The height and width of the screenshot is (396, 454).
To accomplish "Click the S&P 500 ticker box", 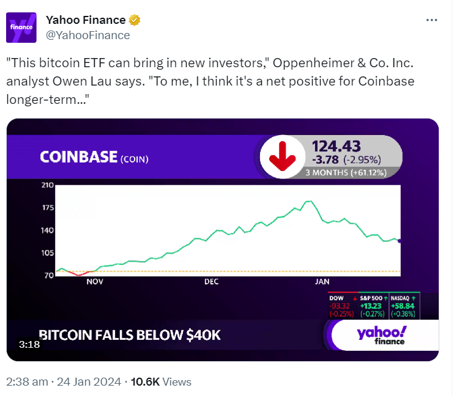I will click(x=373, y=306).
